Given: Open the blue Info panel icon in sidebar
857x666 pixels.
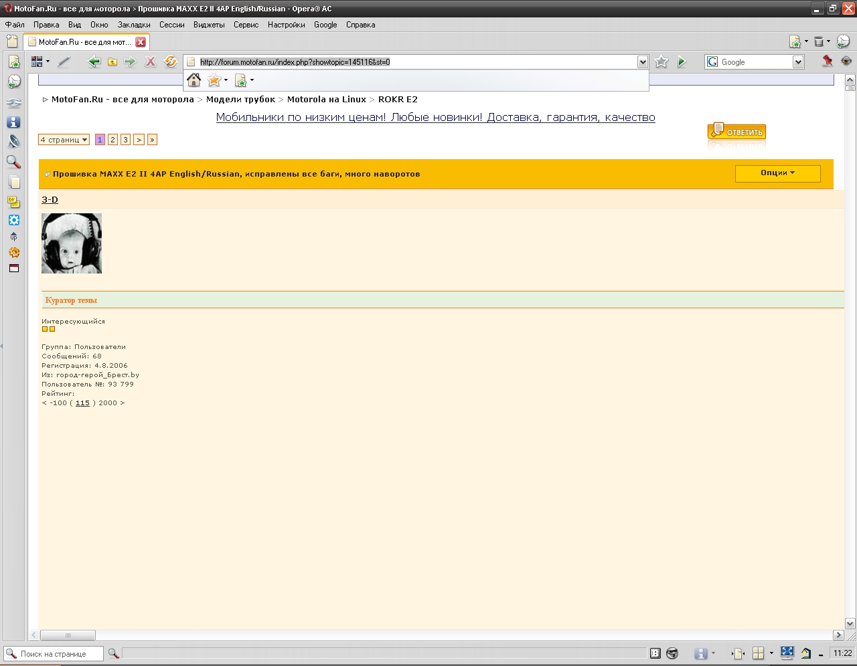Looking at the screenshot, I should (x=13, y=122).
